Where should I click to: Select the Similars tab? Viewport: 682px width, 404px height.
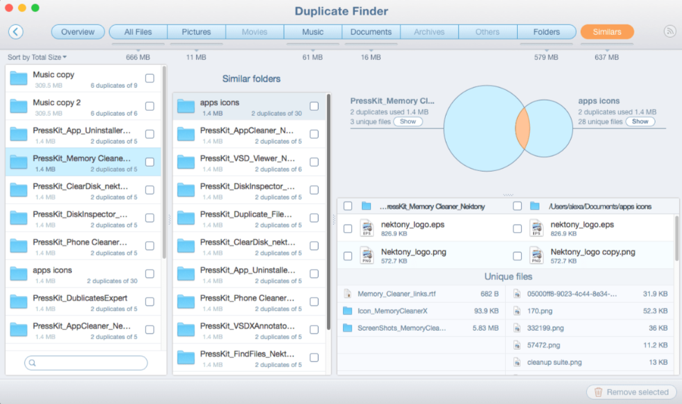(x=607, y=31)
